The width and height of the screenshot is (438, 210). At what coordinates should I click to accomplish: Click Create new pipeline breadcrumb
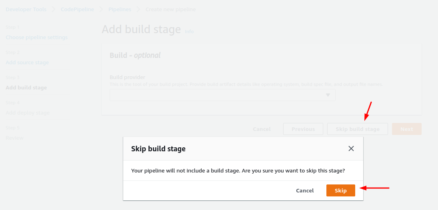[x=170, y=9]
